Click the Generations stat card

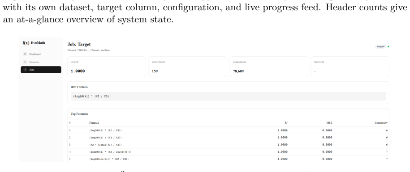click(x=188, y=67)
